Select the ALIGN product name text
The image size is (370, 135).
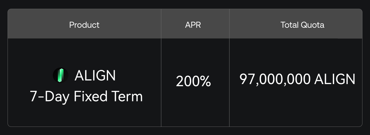coord(95,75)
